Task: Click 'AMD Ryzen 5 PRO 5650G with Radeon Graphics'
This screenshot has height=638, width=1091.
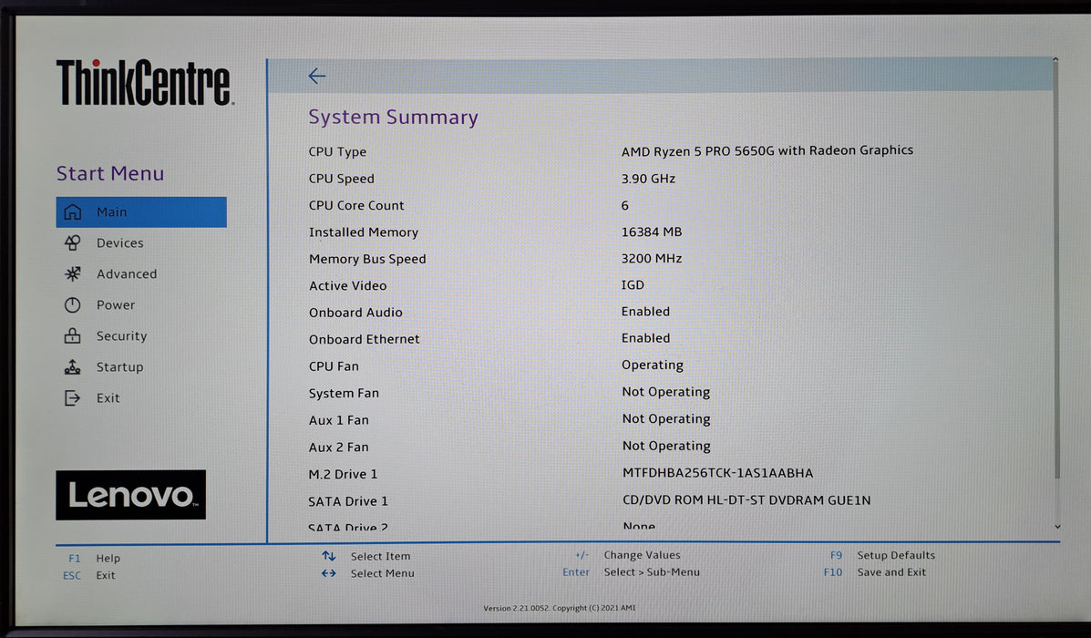Action: (767, 150)
